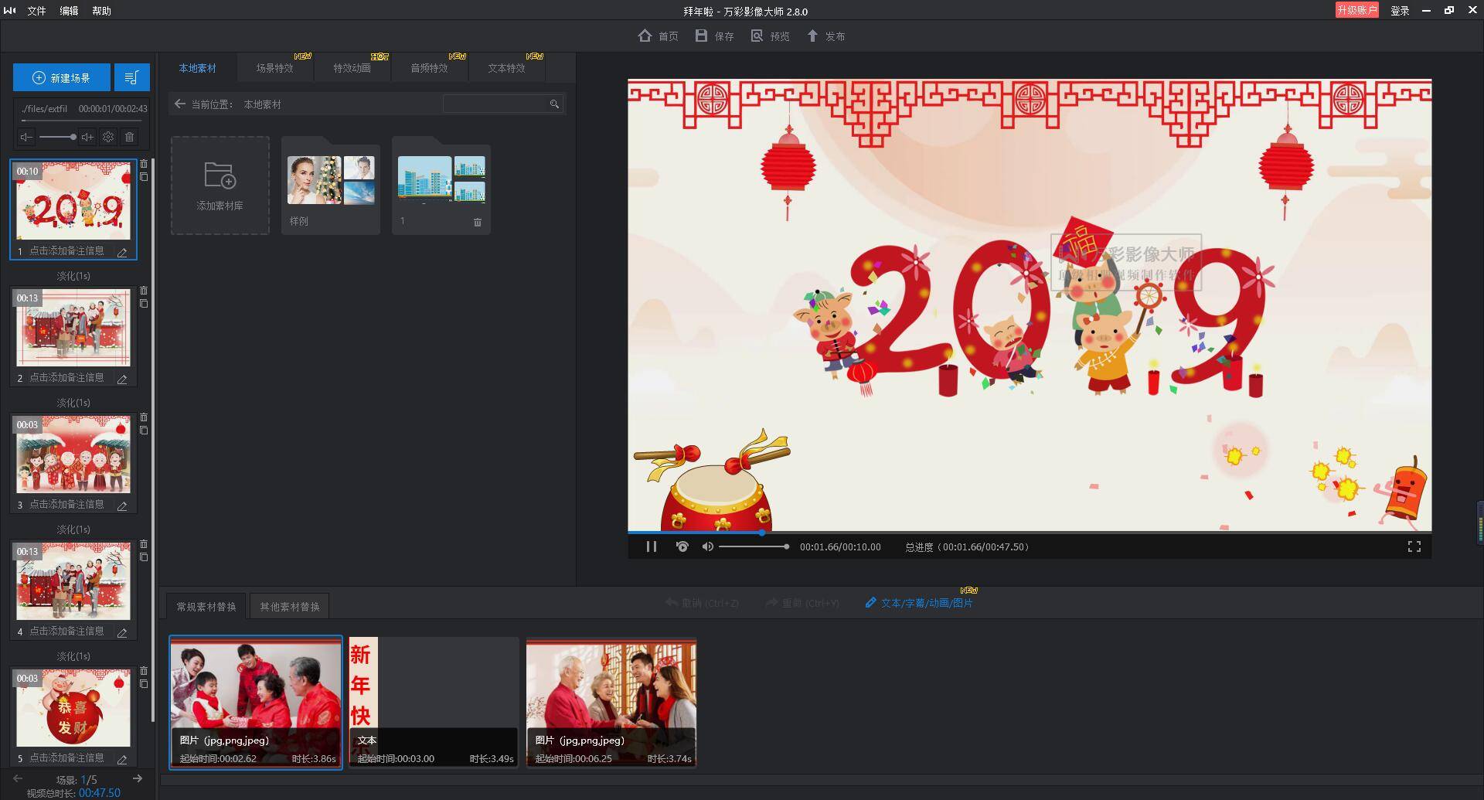Image resolution: width=1484 pixels, height=800 pixels.
Task: Click the 新建场景 button
Action: coord(62,77)
